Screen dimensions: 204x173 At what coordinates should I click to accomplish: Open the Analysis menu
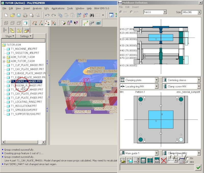(x=37, y=8)
